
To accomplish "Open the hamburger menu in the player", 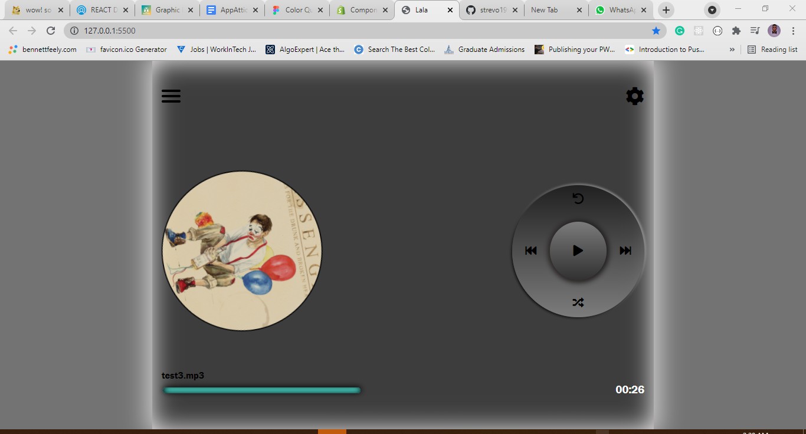I will tap(171, 96).
